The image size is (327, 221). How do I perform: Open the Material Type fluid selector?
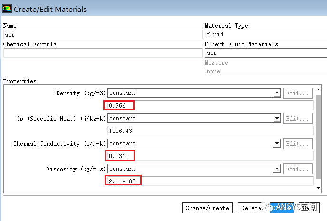pyautogui.click(x=266, y=34)
